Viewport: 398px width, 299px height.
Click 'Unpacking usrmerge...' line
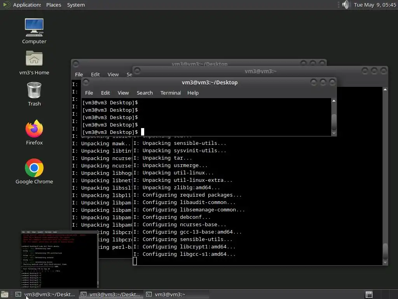[x=171, y=165]
